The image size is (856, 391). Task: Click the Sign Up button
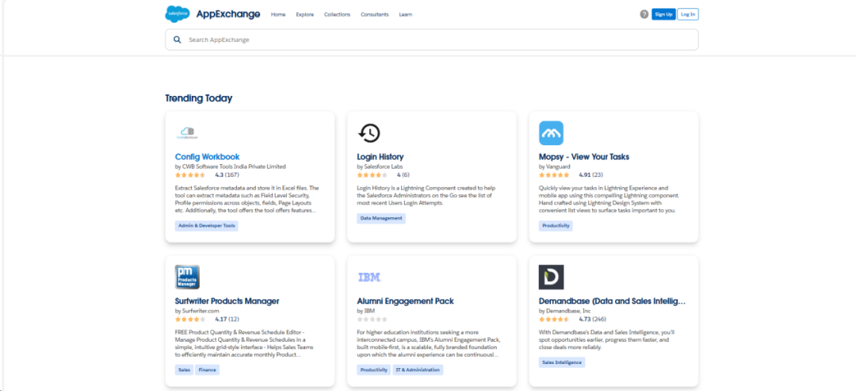pyautogui.click(x=663, y=14)
